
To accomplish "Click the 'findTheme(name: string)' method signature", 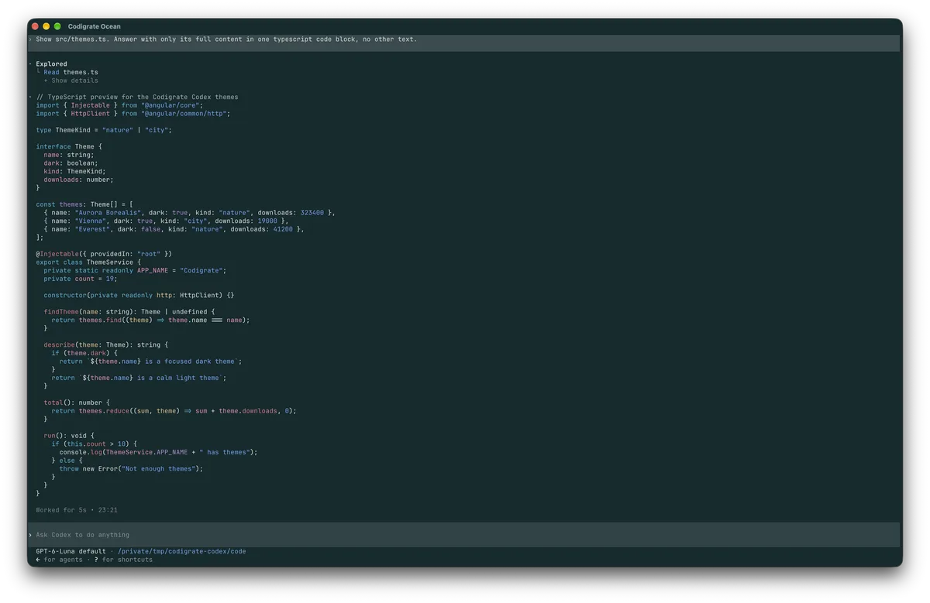I will [x=129, y=312].
